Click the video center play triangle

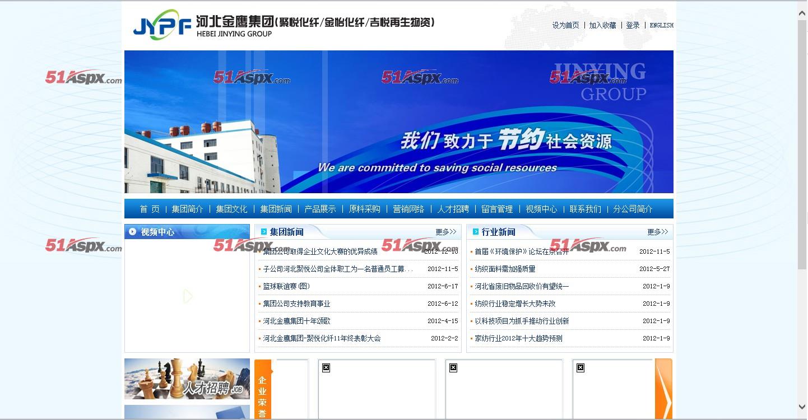(188, 296)
